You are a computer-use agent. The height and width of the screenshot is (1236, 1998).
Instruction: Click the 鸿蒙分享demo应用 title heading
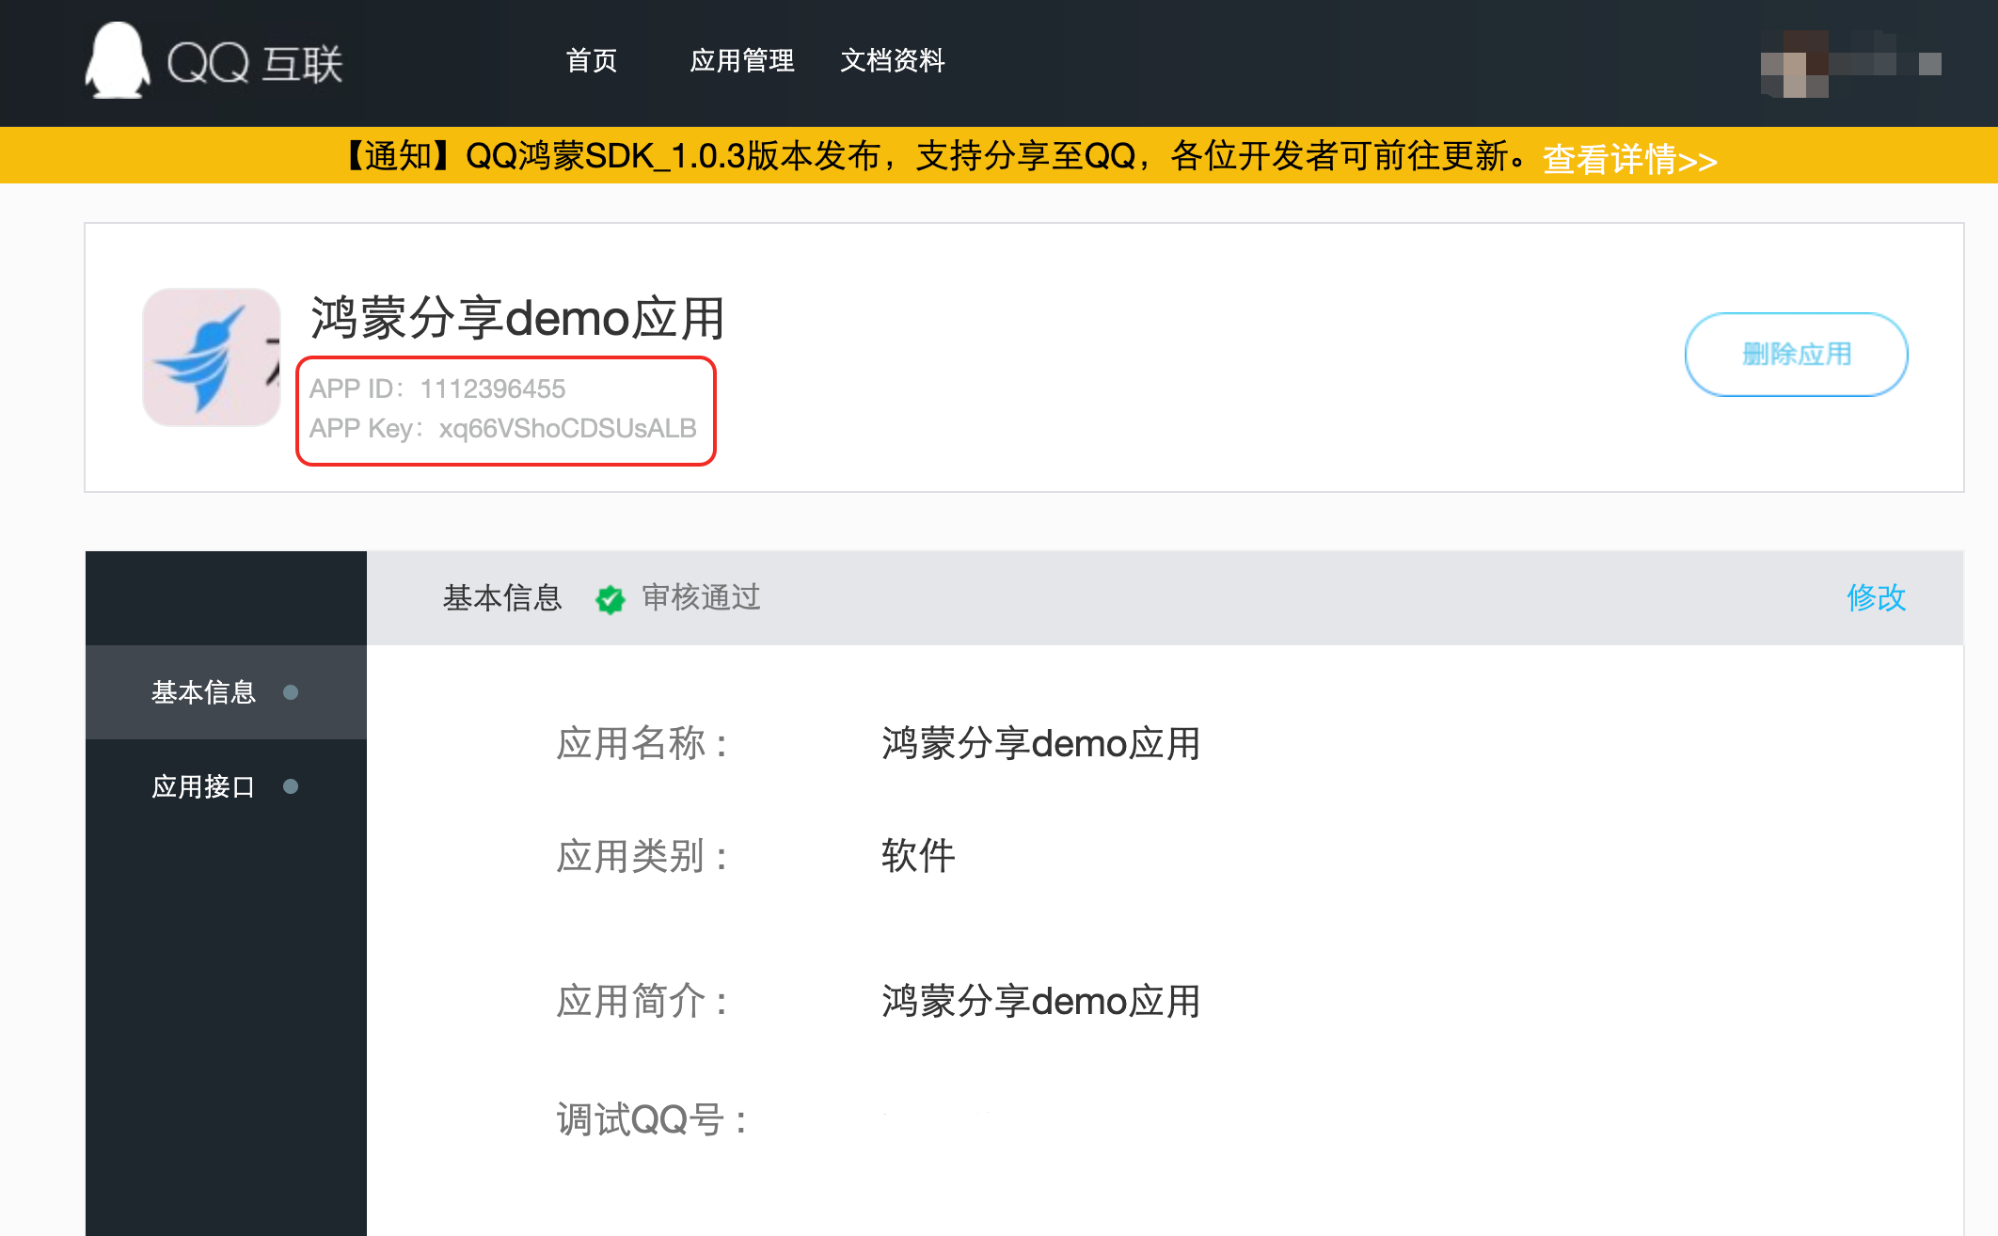point(518,318)
